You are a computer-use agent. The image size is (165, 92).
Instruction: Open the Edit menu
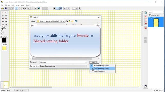[x=13, y=5]
